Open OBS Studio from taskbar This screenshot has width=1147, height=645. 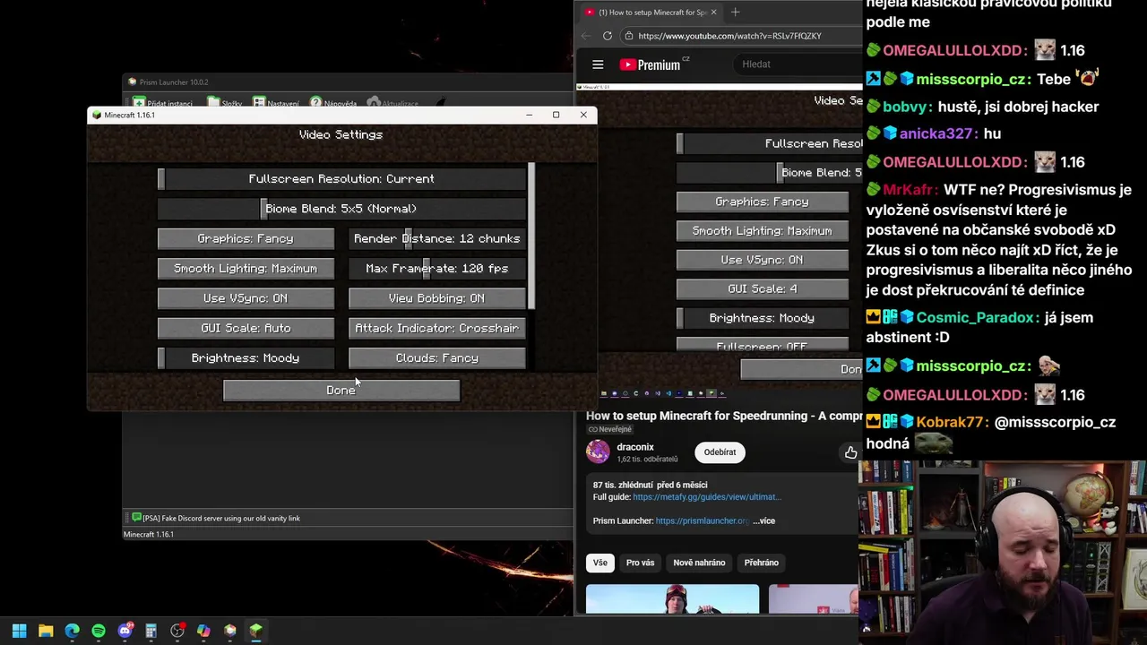click(x=177, y=631)
